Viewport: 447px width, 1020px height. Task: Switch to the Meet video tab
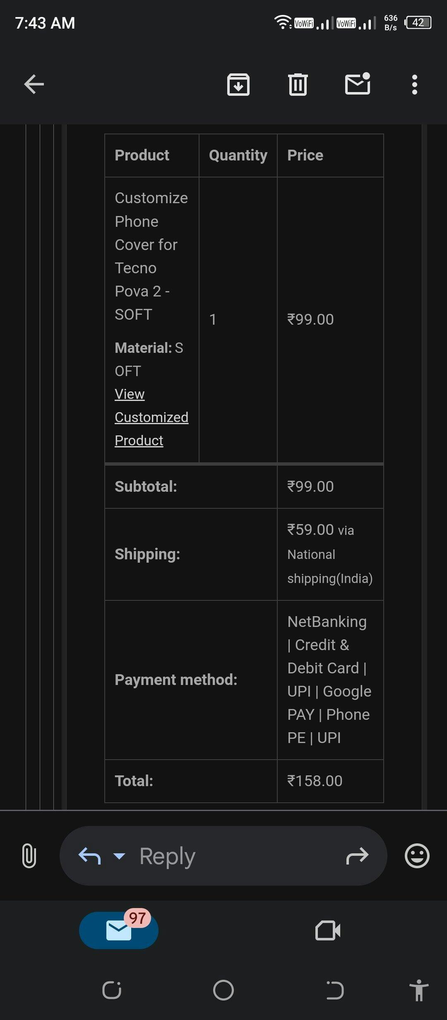coord(328,930)
